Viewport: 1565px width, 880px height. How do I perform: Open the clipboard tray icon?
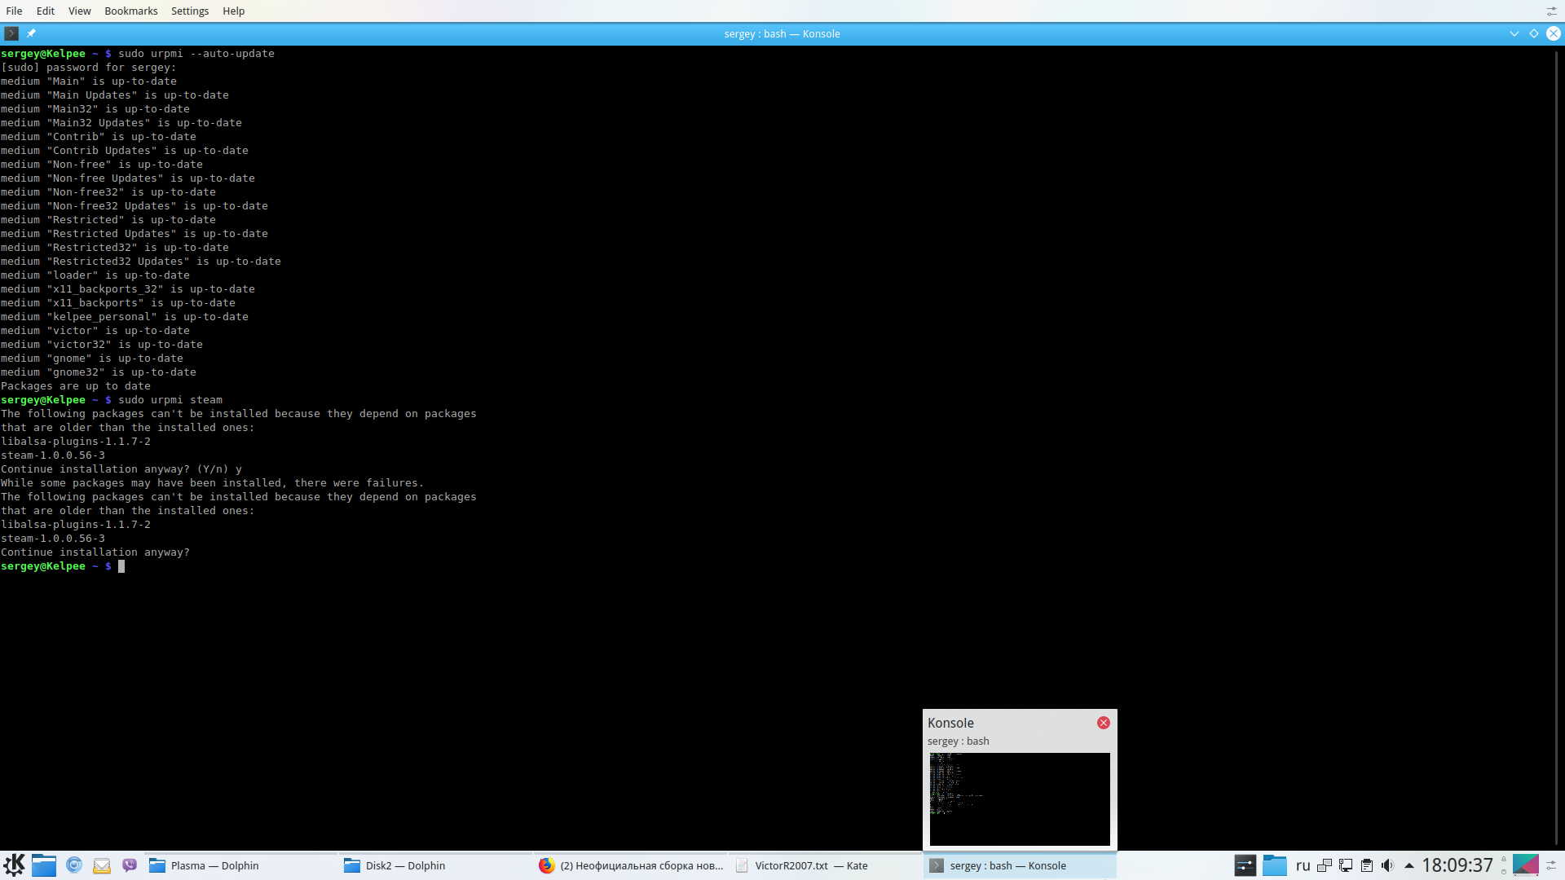point(1367,865)
